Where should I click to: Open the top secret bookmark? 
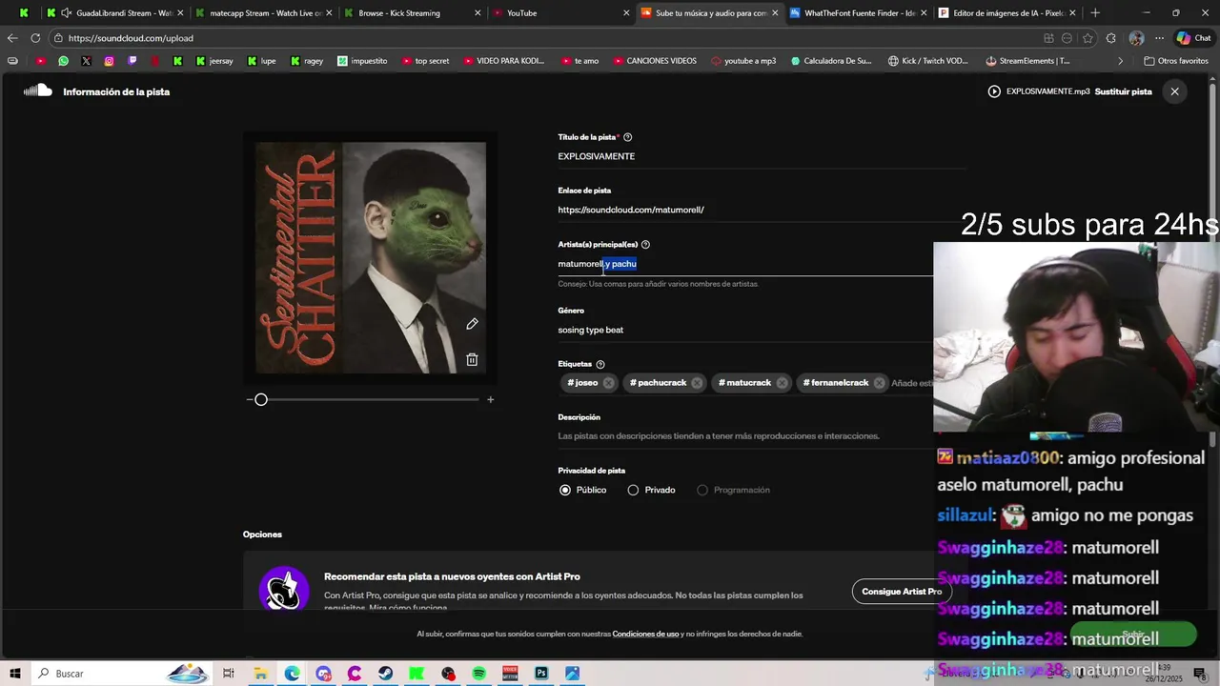(x=425, y=61)
